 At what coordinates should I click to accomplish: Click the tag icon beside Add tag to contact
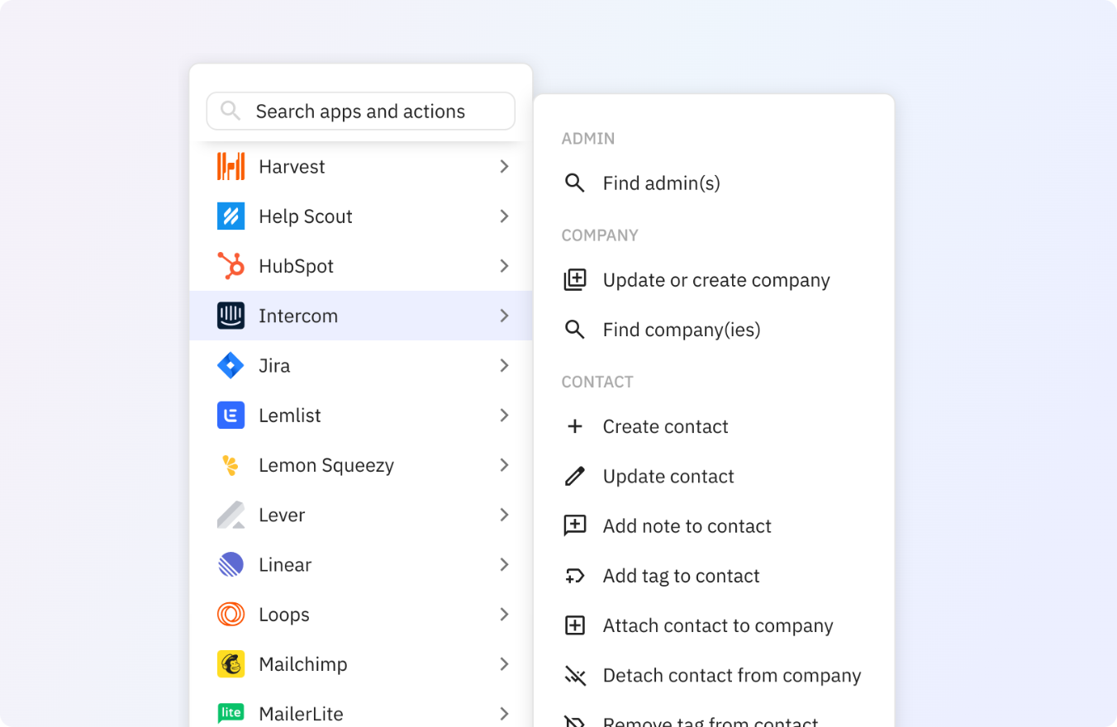point(574,576)
